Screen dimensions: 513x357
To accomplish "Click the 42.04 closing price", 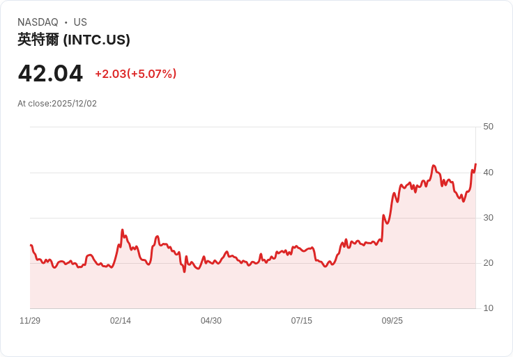I will click(x=50, y=73).
